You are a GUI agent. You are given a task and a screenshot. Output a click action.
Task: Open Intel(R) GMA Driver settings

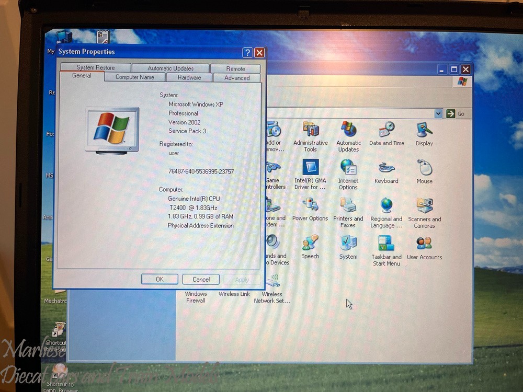click(310, 175)
